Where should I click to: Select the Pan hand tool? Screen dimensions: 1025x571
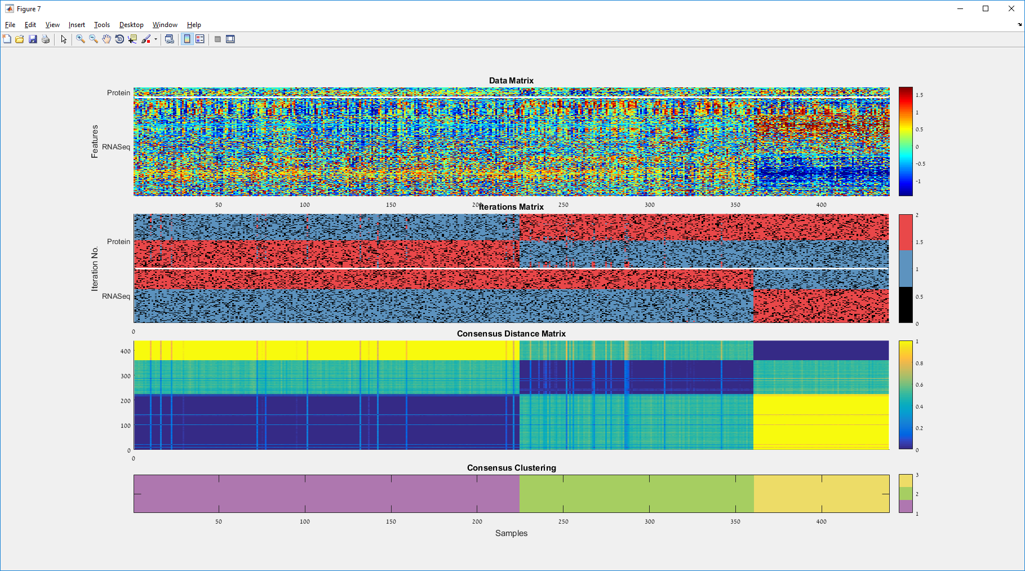107,39
